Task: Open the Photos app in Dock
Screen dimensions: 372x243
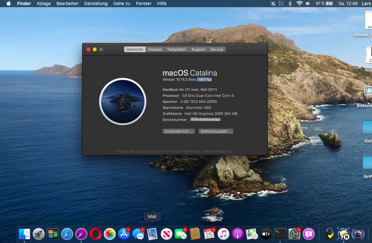Action: (110, 234)
